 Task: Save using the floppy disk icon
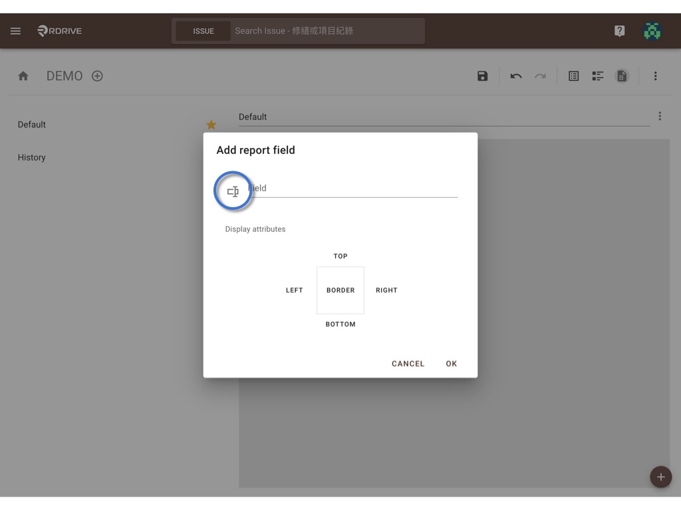click(x=482, y=76)
